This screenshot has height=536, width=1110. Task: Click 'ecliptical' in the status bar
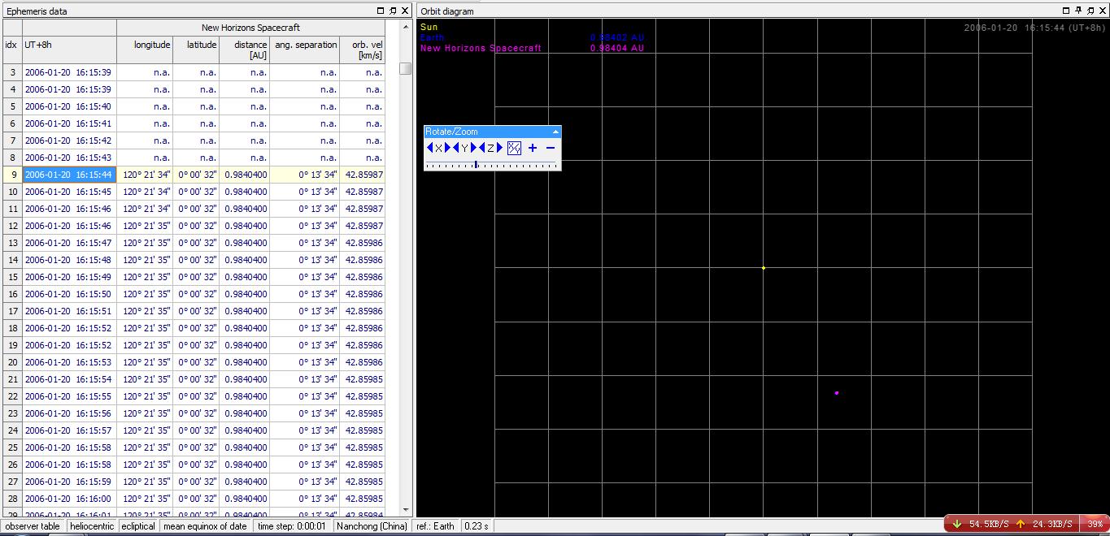[x=138, y=526]
